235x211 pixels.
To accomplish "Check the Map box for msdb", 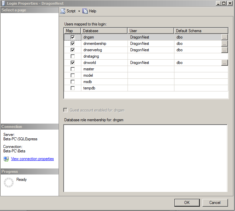I will tap(73, 82).
